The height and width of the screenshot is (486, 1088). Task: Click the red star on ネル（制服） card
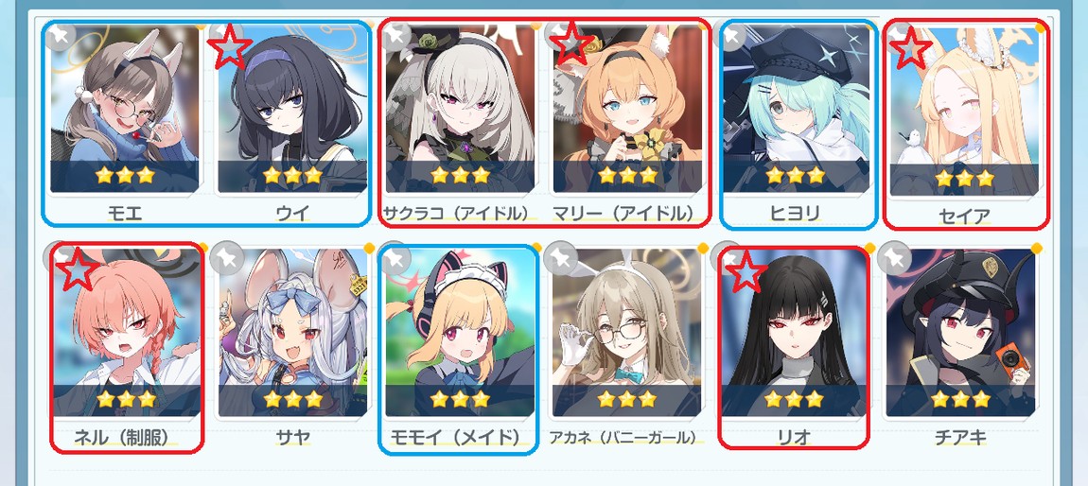pos(77,269)
